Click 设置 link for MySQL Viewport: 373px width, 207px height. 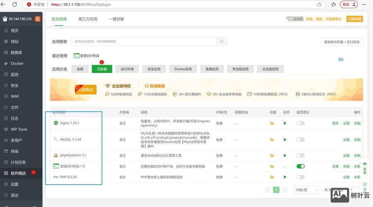(x=346, y=140)
